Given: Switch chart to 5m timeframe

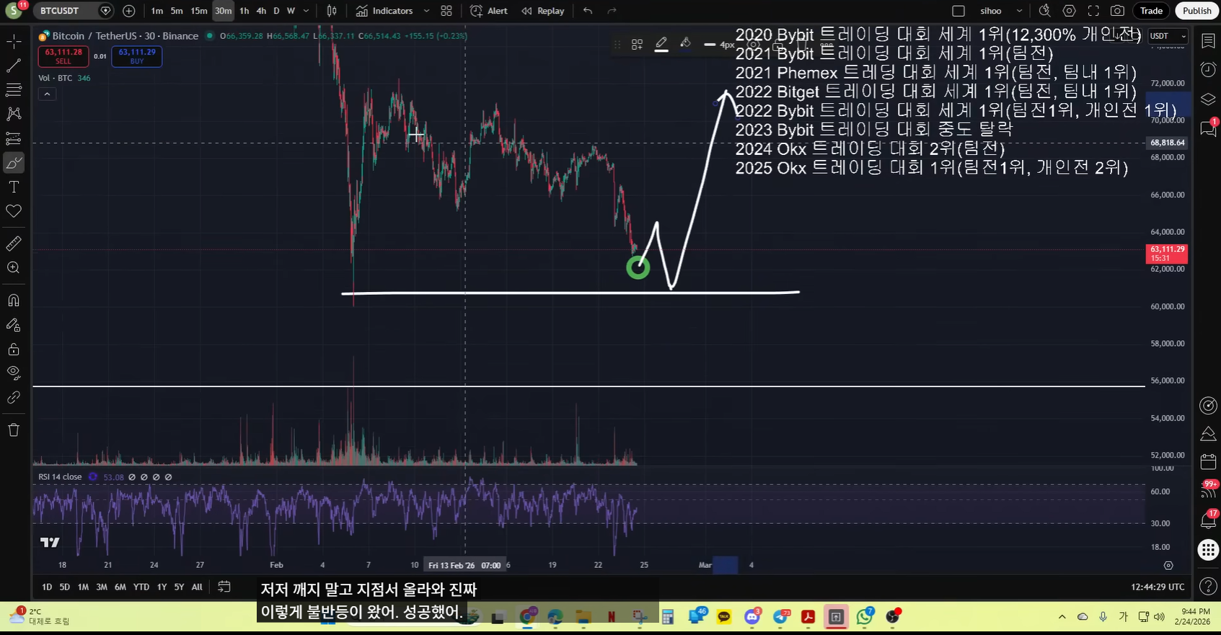Looking at the screenshot, I should tap(177, 11).
